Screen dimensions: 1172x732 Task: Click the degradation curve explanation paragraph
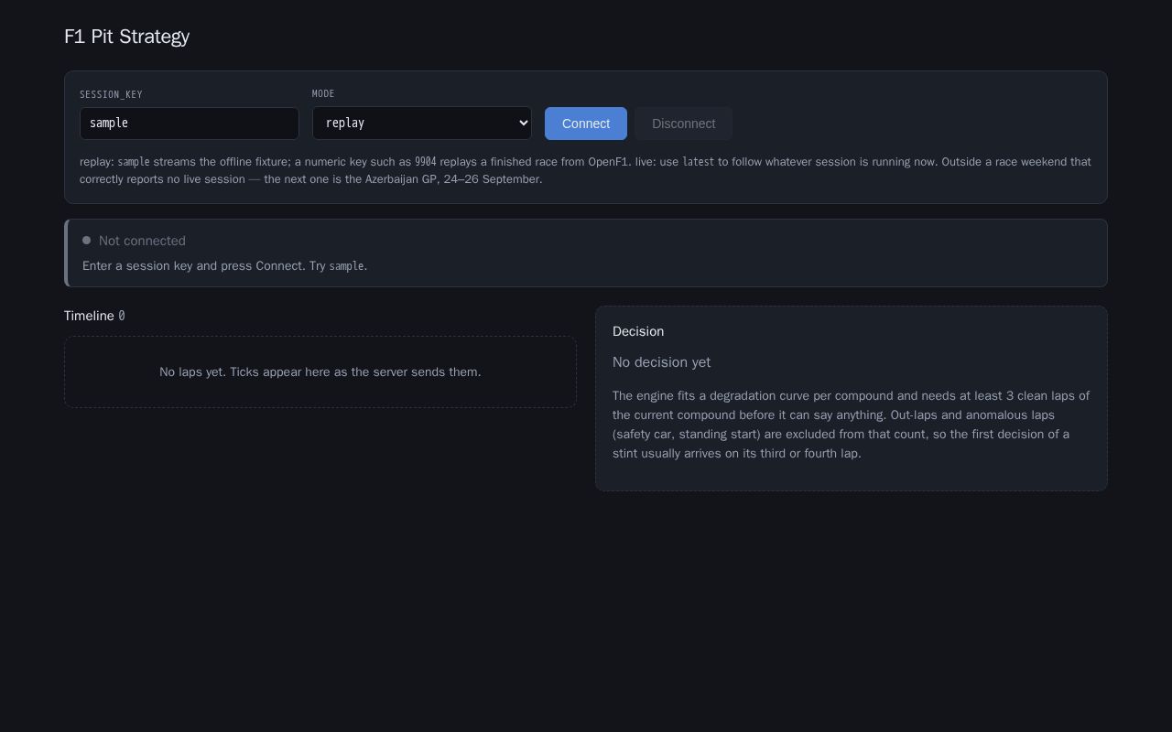tap(852, 425)
